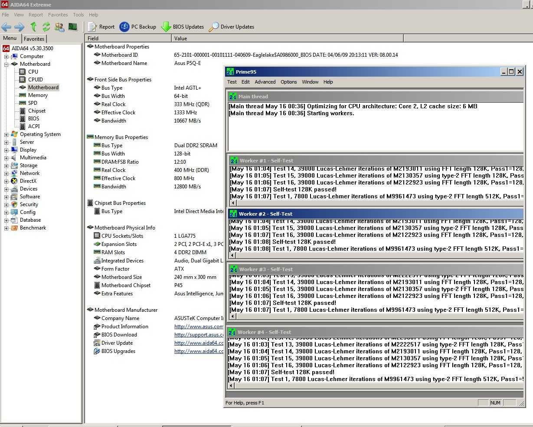
Task: Open the AIDA64 Tools menu
Action: coord(78,15)
